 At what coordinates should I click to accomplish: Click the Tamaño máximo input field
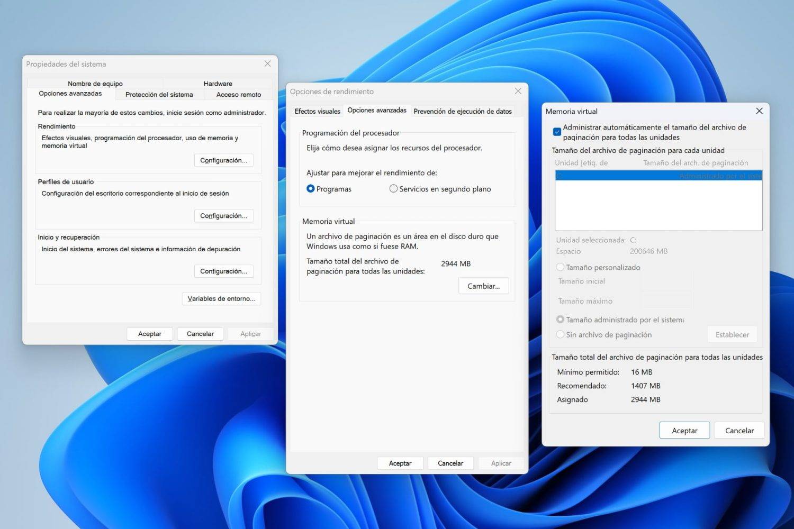[666, 301]
